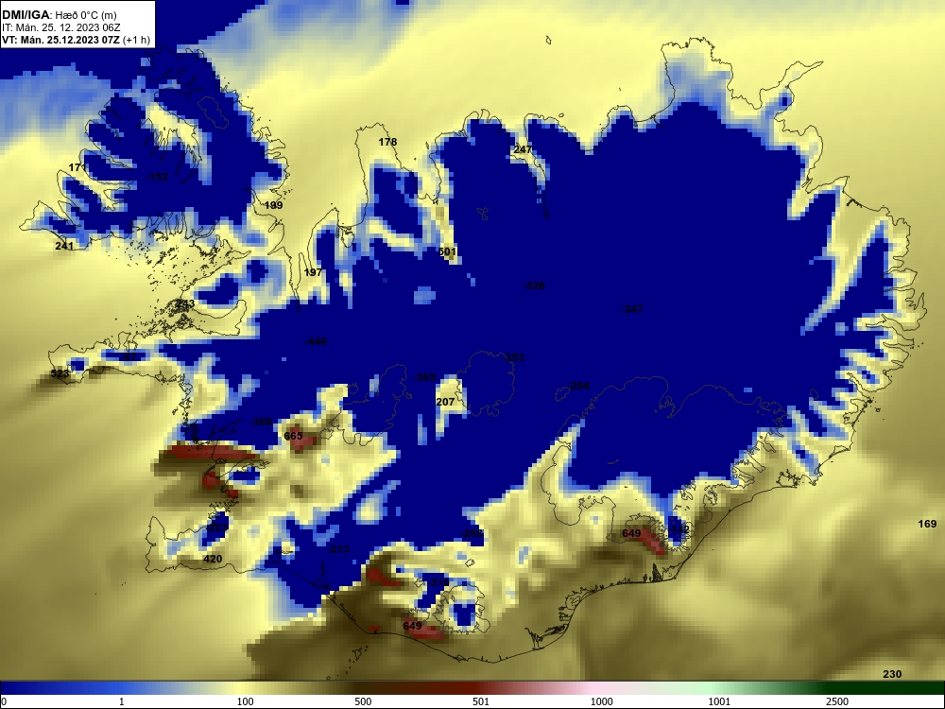Viewport: 945px width, 709px height.
Task: Click the map value 199
Action: tap(273, 205)
